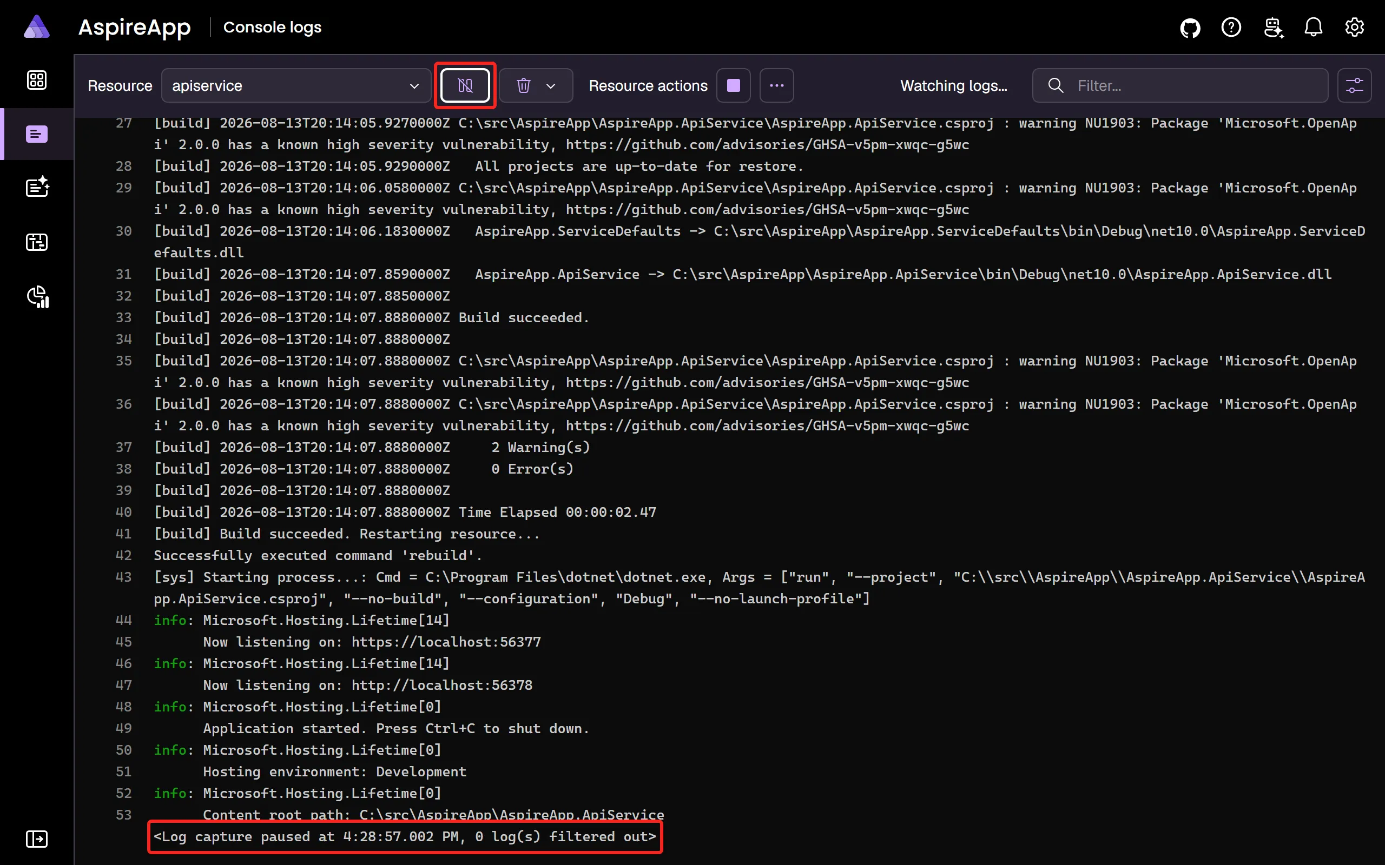Click the 'AspireApp' application name

(135, 27)
